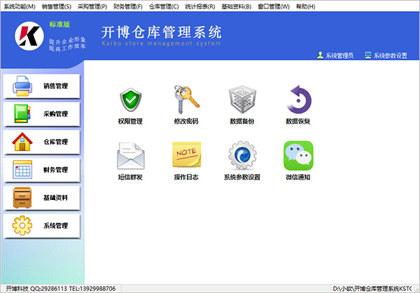This screenshot has width=420, height=293.
Task: Select the 销售管理 sidebar button label
Action: (x=56, y=86)
